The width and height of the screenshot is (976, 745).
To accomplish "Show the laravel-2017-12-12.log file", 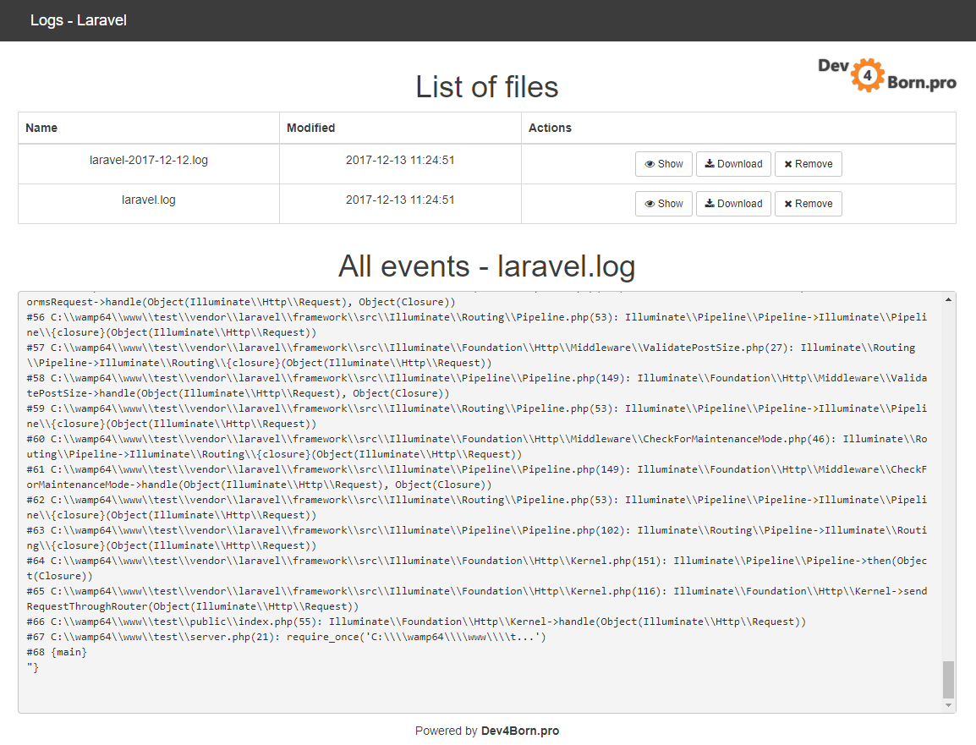I will click(664, 164).
